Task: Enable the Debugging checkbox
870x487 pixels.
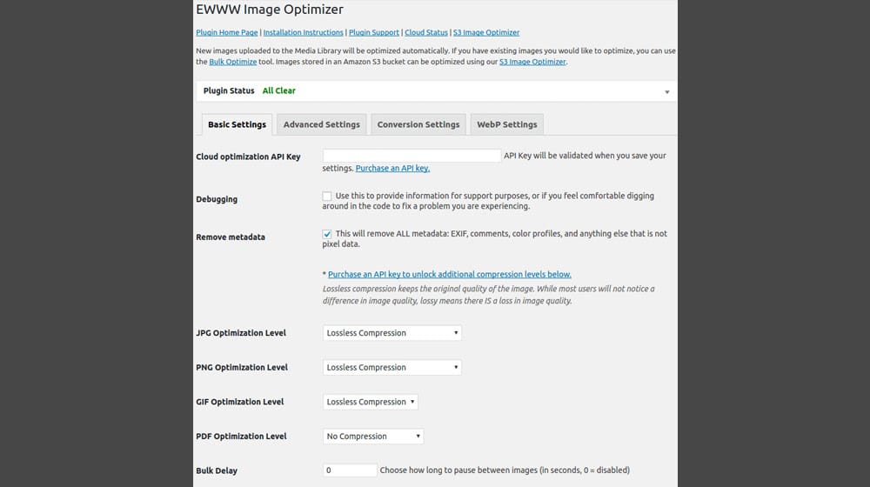Action: click(x=327, y=197)
